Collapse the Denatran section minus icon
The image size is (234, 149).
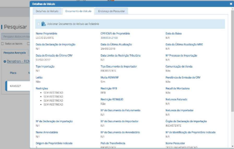[5, 61]
